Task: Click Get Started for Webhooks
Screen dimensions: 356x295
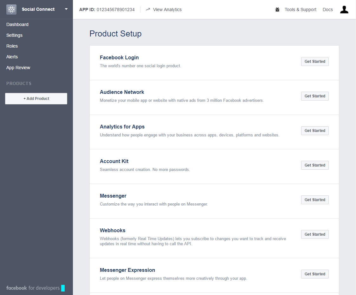Action: tap(315, 234)
